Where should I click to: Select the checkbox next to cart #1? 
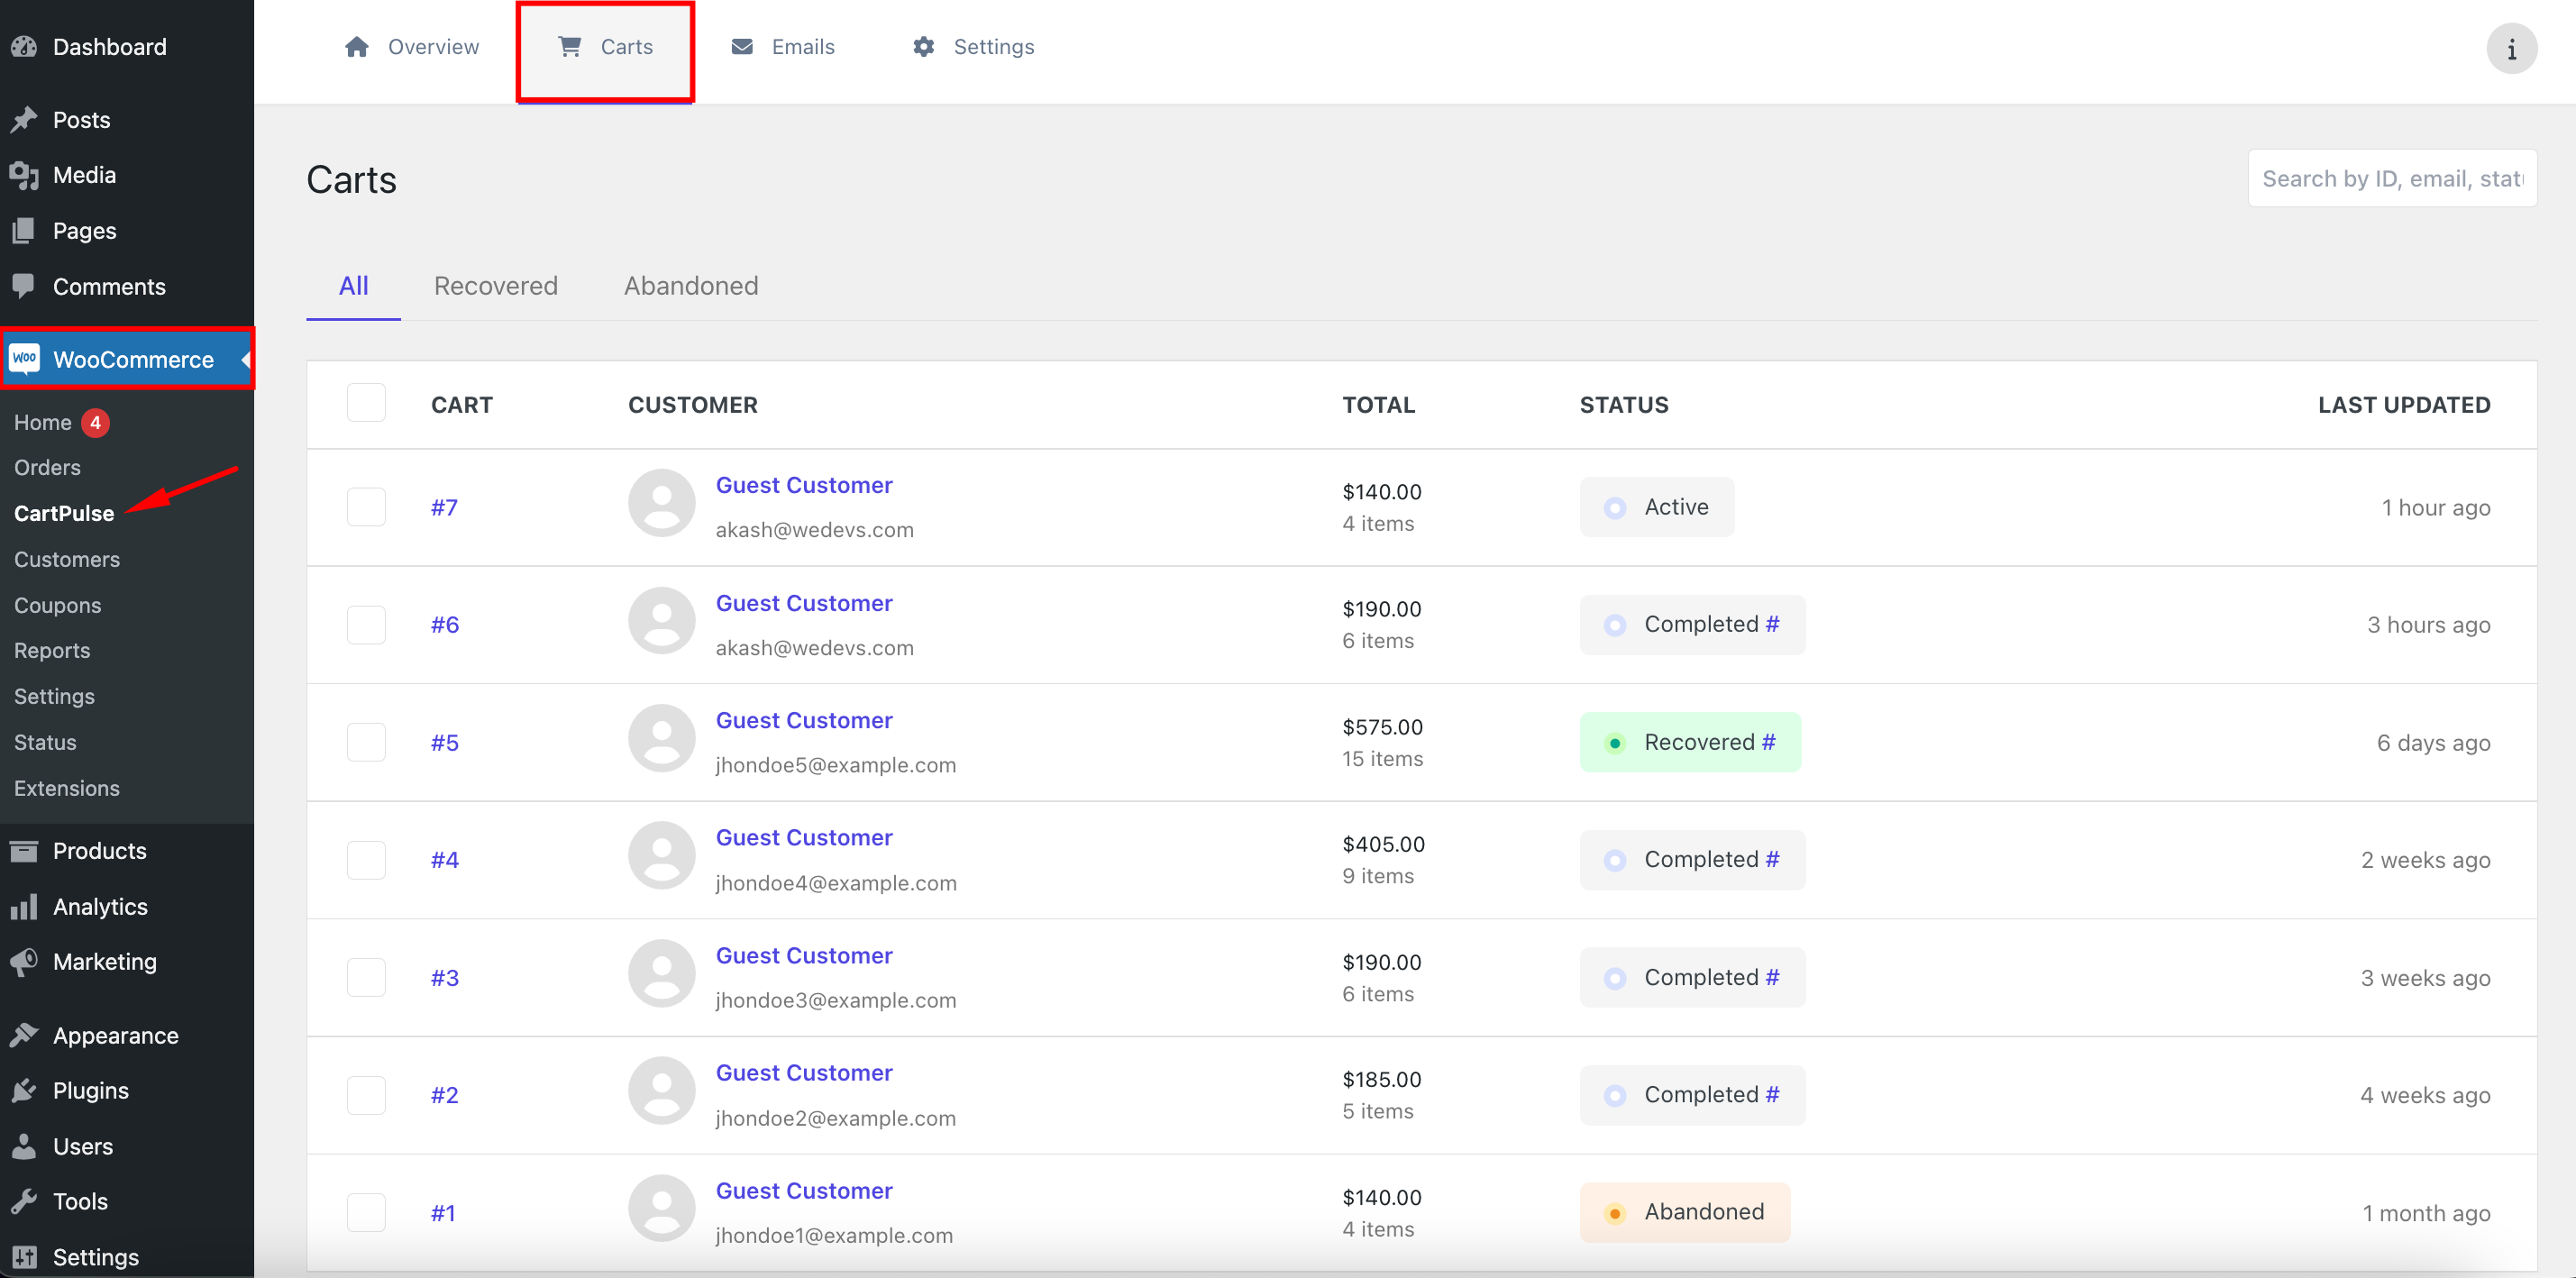(366, 1212)
